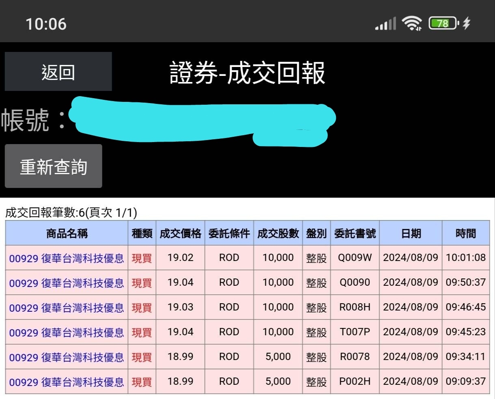Select the 委託條件 column header
This screenshot has height=399, width=495.
(x=229, y=233)
